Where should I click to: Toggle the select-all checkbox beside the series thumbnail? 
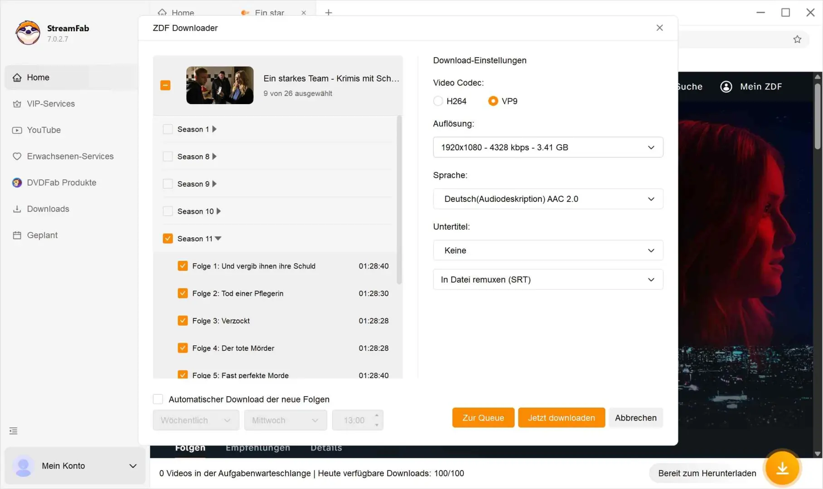[165, 85]
